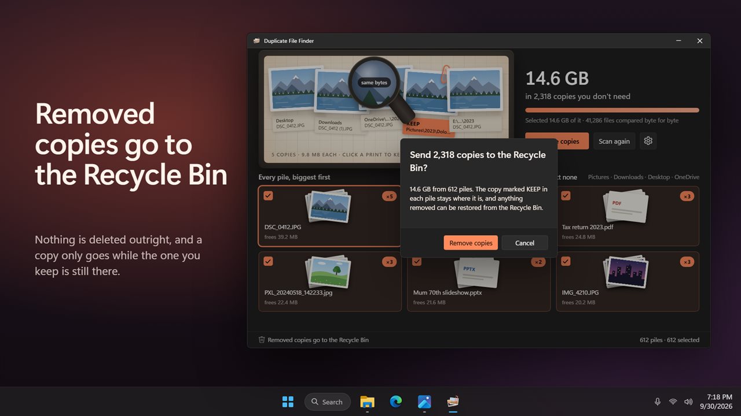Click the x2 badge on Mum 70th slideshow
Viewport: 741px width, 416px height.
coord(538,262)
